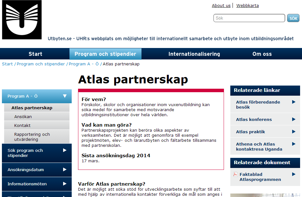Open Sök program och stipendier menu item
The width and height of the screenshot is (302, 197).
37,153
